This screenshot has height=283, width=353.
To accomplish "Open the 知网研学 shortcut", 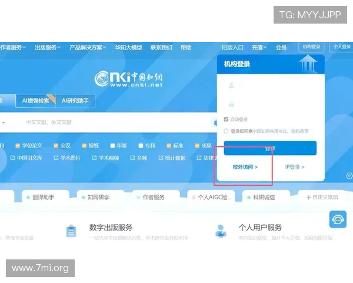I will (x=101, y=198).
